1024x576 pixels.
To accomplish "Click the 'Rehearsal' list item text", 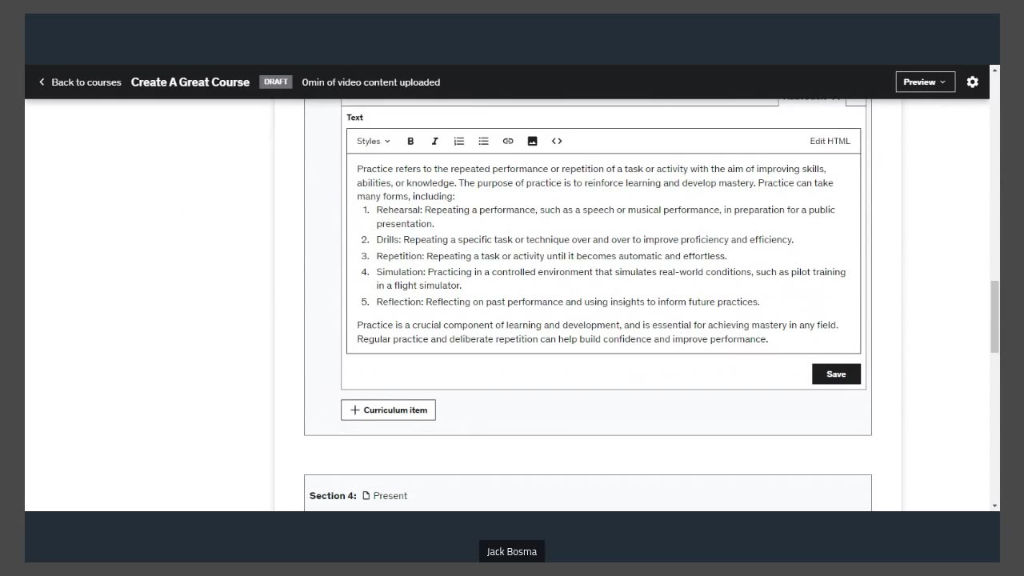I will (606, 217).
